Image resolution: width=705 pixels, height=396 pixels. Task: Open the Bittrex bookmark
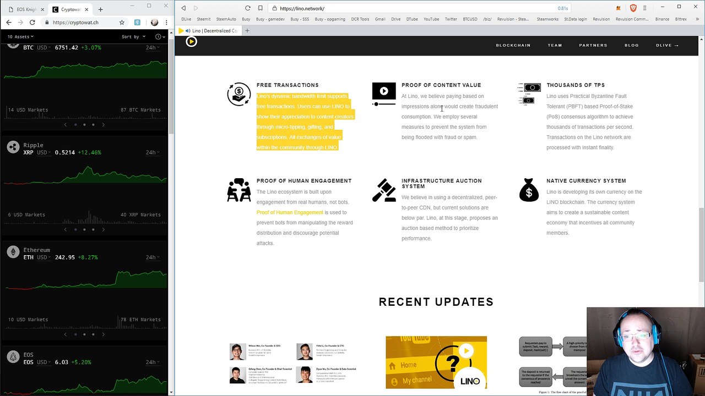[x=681, y=19]
